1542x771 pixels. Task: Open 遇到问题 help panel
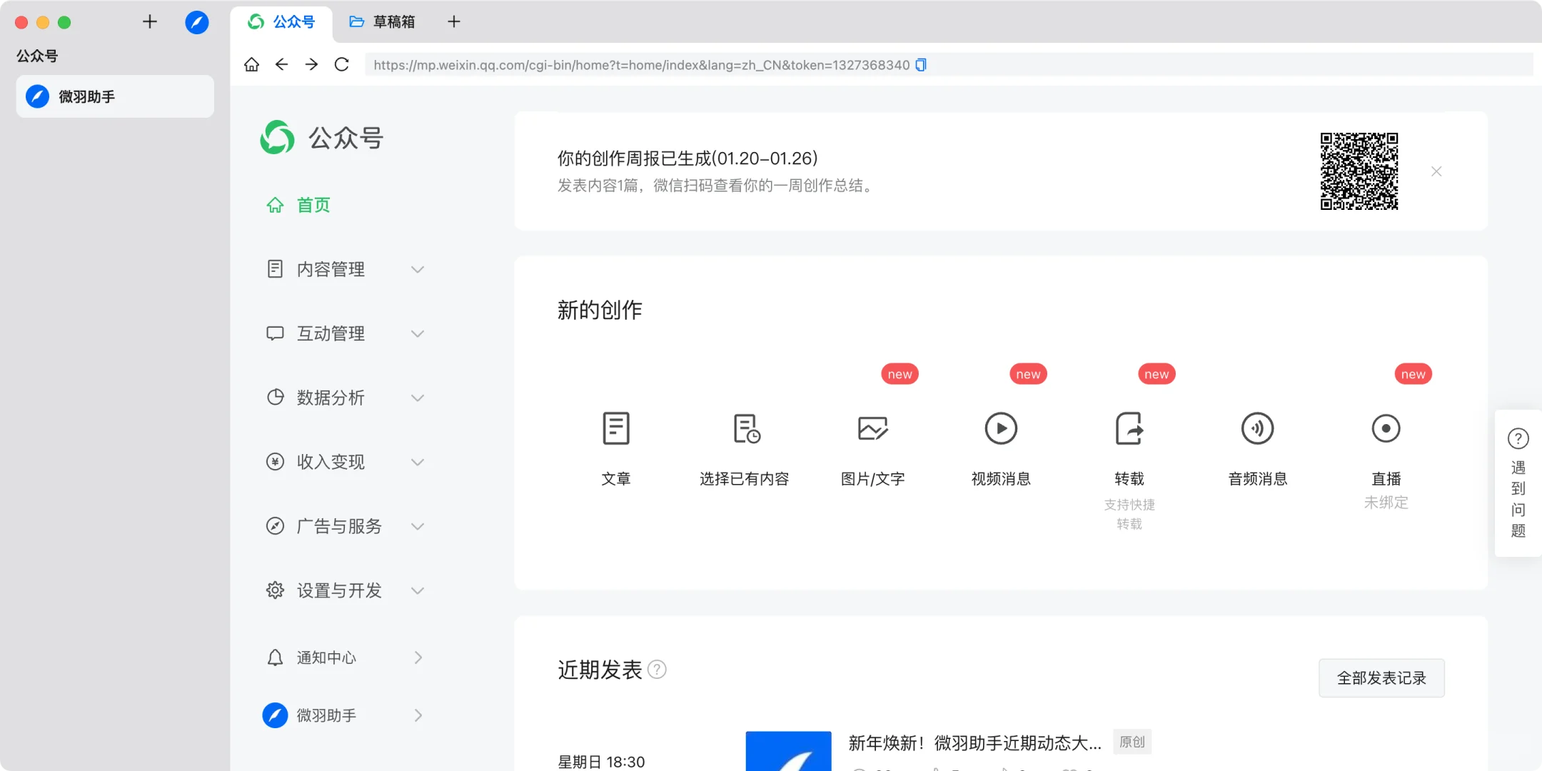1517,485
